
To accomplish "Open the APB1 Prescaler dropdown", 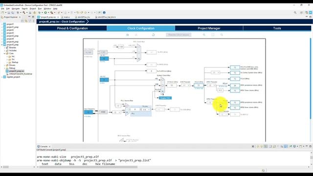I will [x=211, y=86].
